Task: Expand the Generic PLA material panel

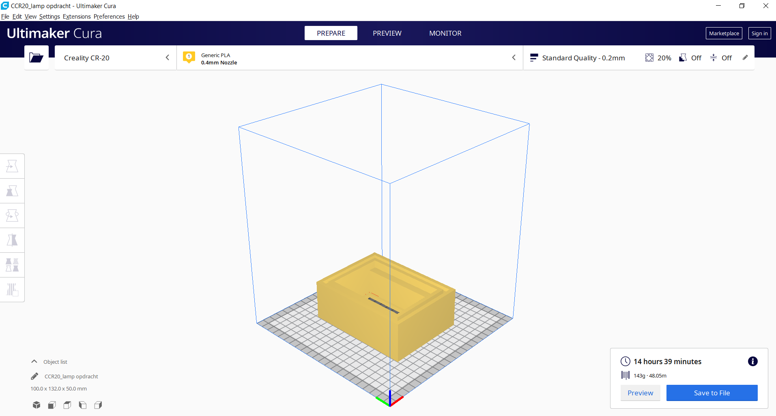Action: tap(350, 58)
